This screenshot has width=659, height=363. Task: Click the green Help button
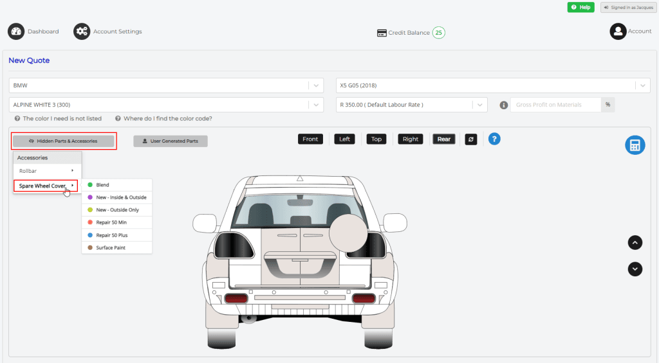tap(580, 7)
